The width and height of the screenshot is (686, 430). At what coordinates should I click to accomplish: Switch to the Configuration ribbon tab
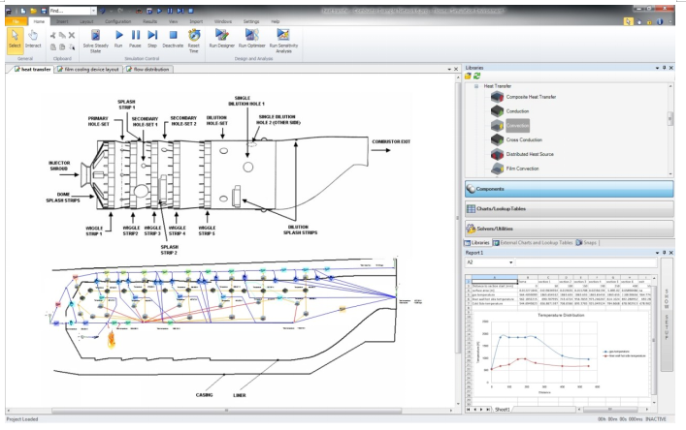pos(118,21)
